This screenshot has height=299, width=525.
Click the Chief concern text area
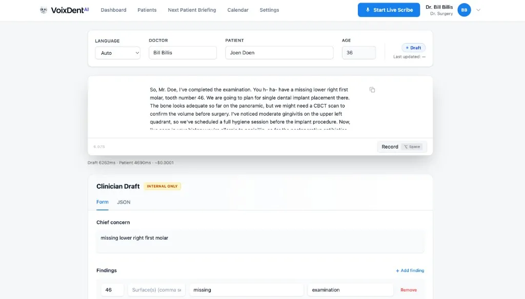[260, 241]
